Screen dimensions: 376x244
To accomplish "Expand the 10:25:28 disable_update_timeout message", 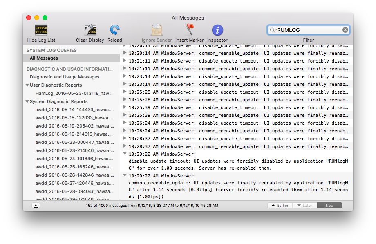I will click(x=125, y=92).
